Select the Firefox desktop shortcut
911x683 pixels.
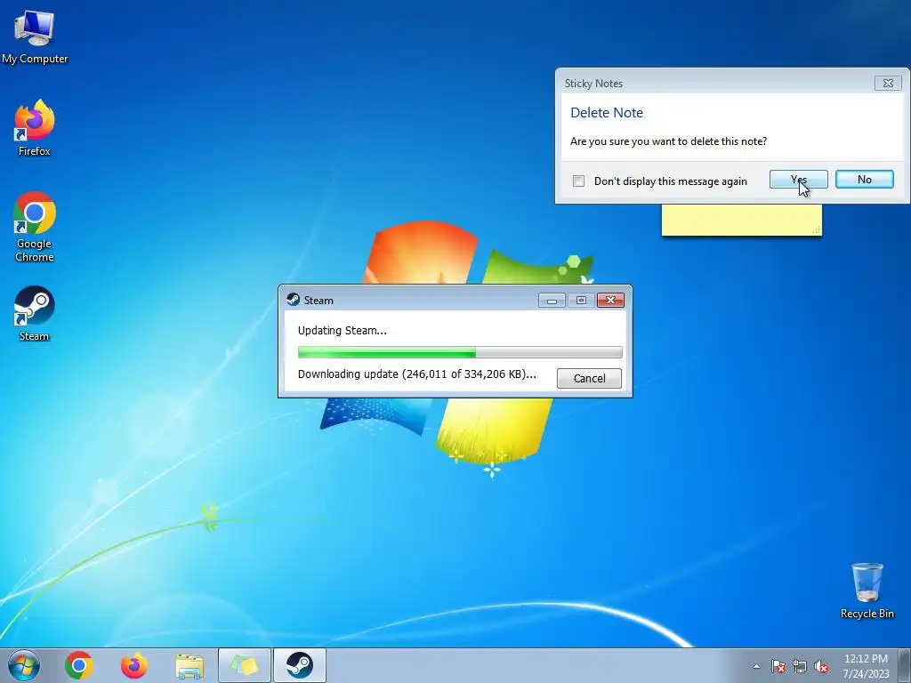(x=35, y=128)
